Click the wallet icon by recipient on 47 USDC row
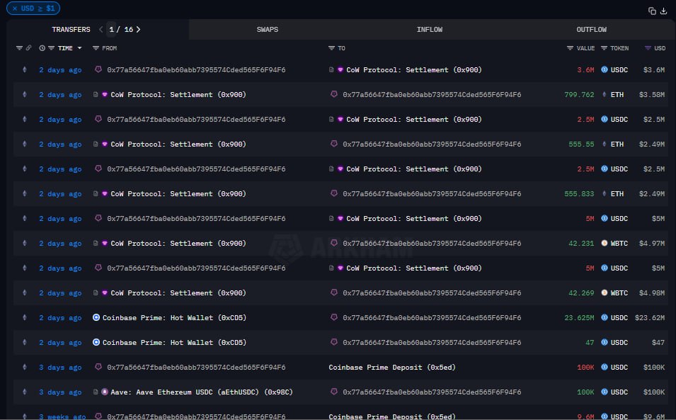The height and width of the screenshot is (420, 676). pos(333,342)
